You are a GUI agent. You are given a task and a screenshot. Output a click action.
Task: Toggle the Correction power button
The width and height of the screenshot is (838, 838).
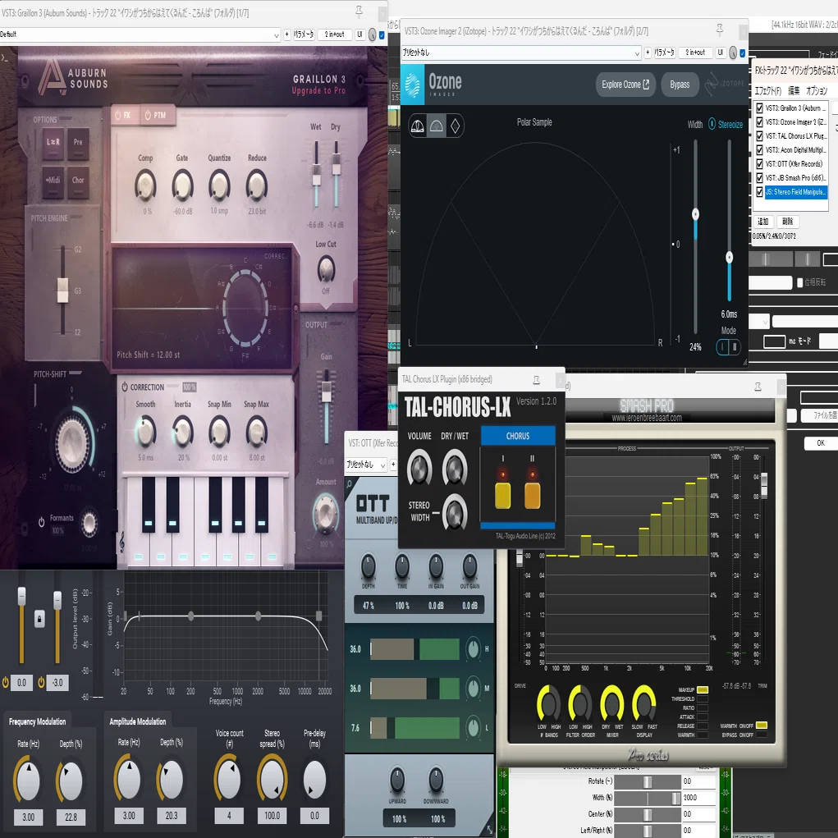tap(125, 387)
